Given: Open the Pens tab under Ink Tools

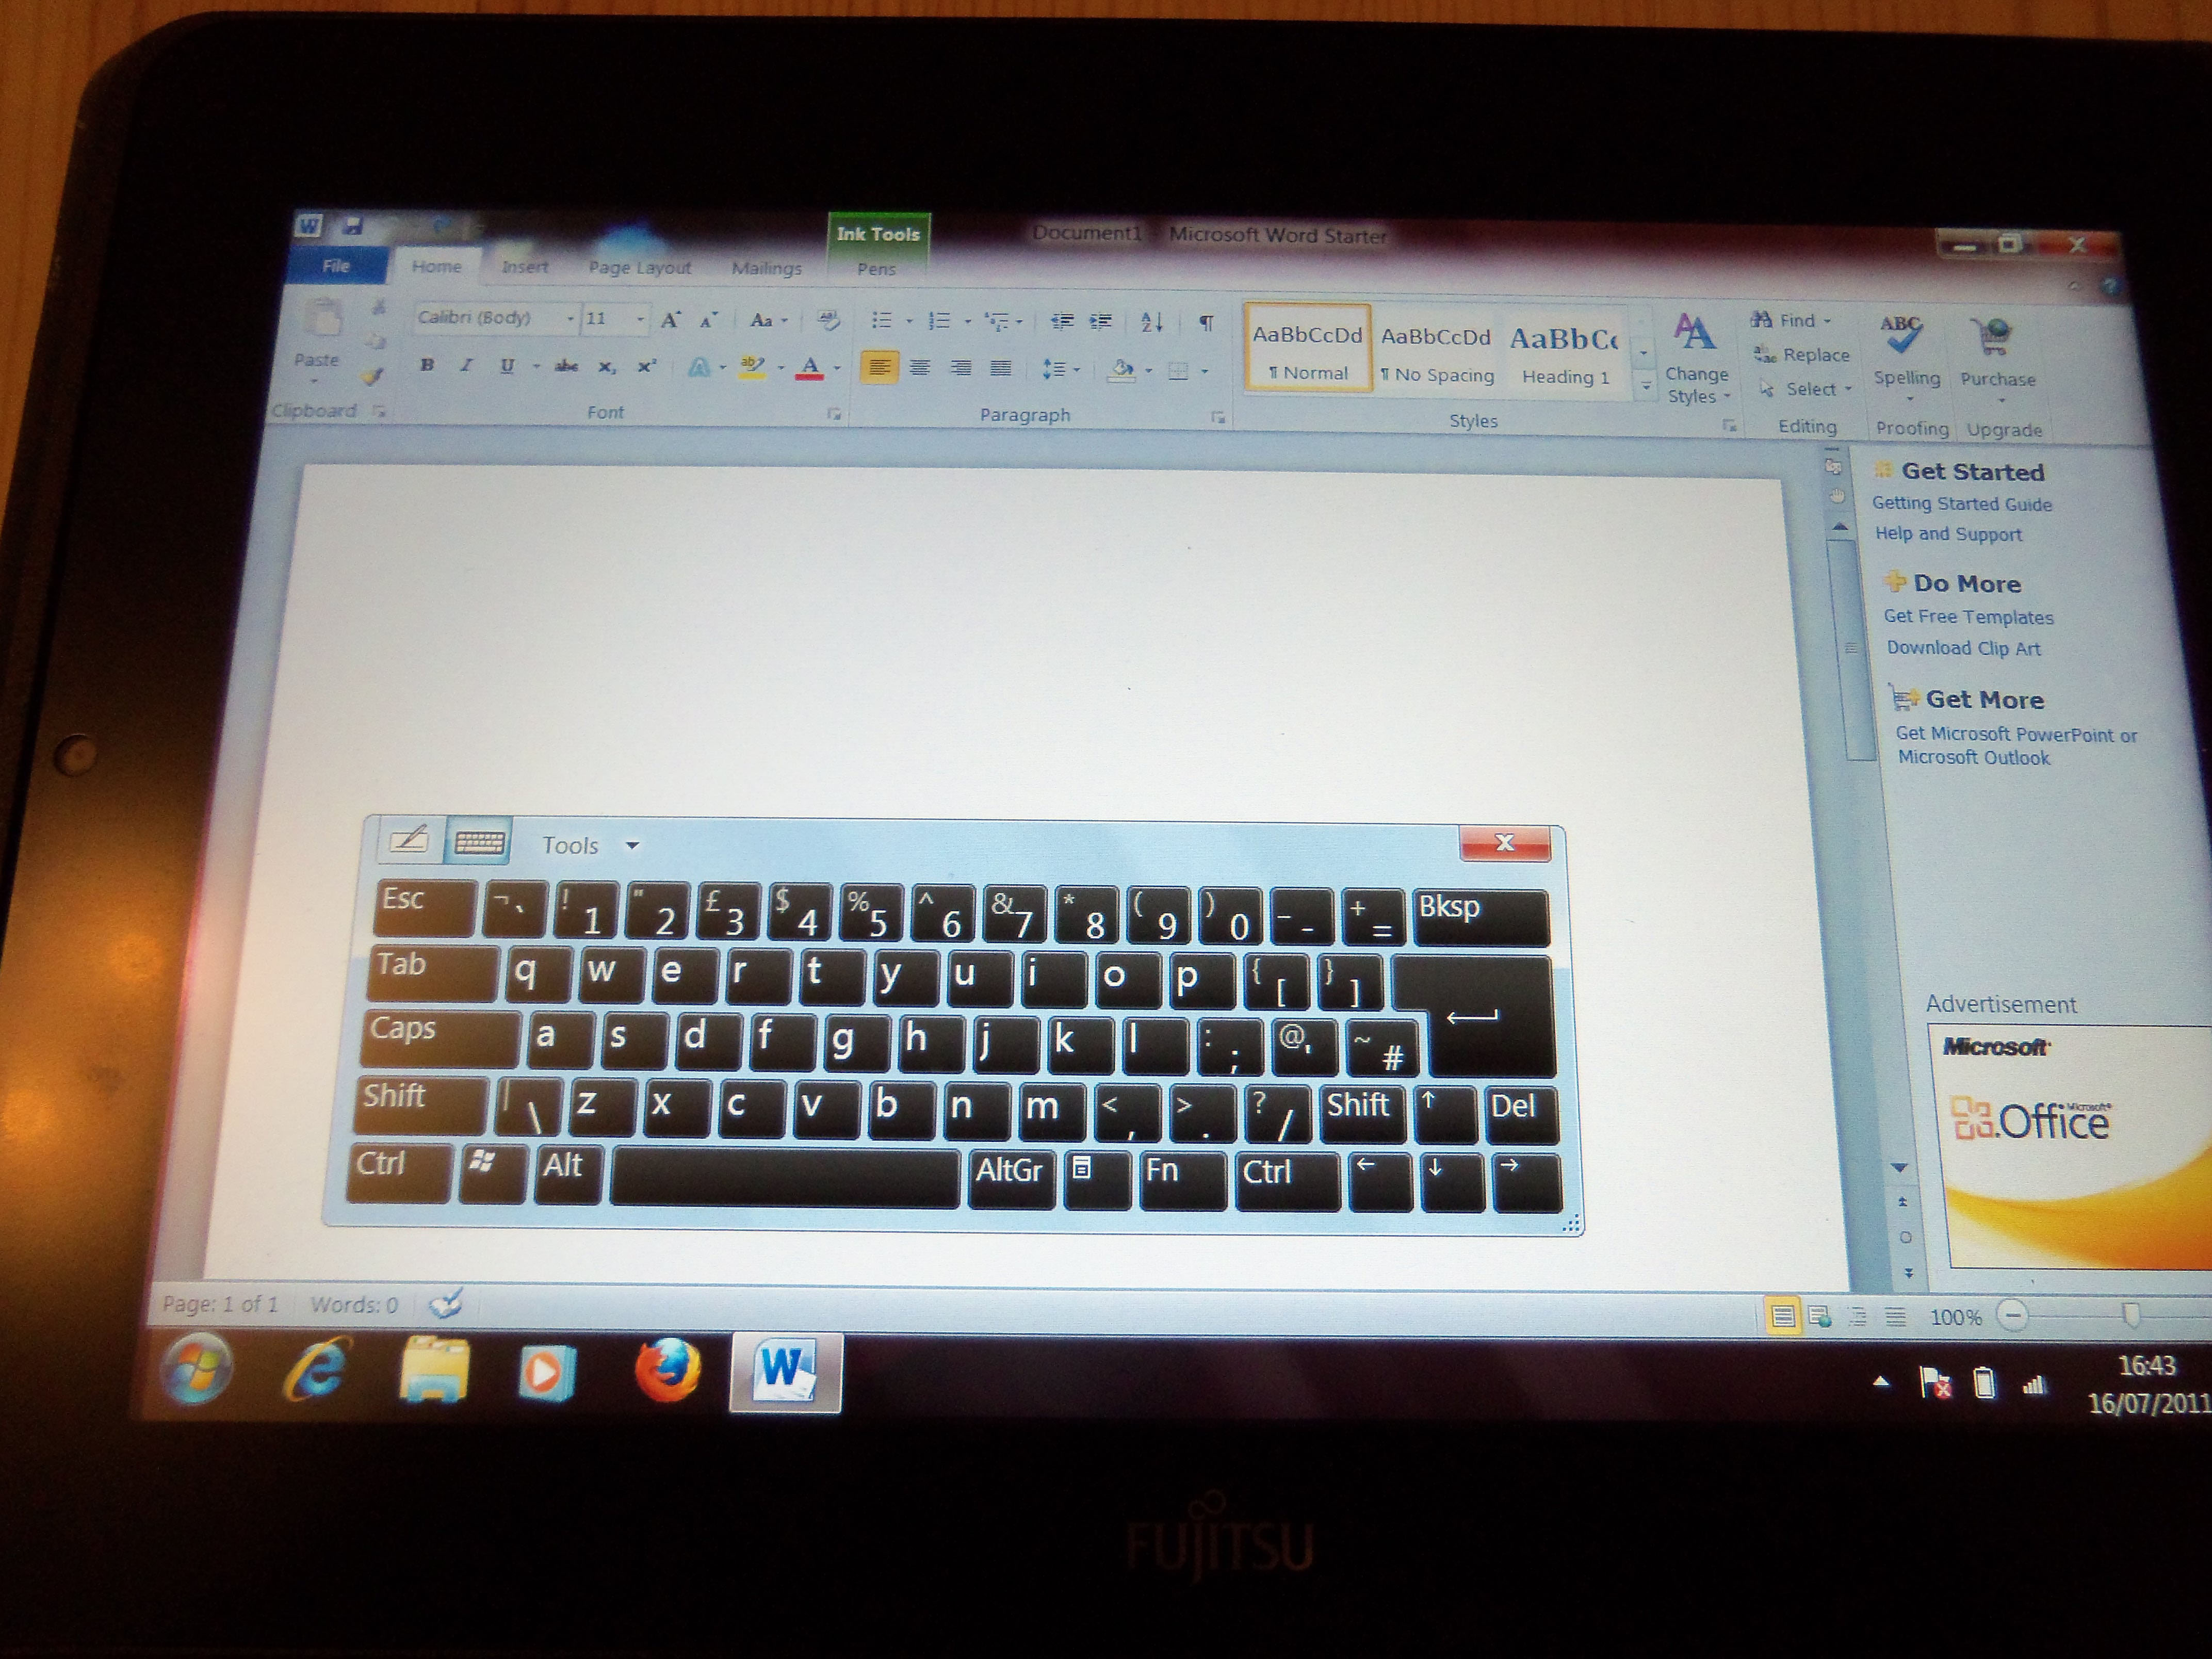Looking at the screenshot, I should [876, 269].
